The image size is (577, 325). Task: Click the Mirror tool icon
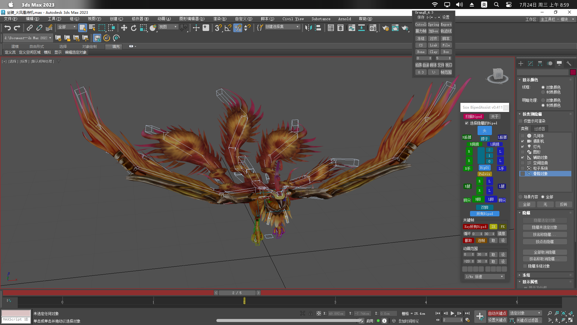click(308, 28)
